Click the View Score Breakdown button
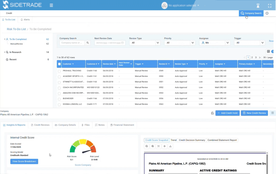276x174 pixels. pos(24,161)
